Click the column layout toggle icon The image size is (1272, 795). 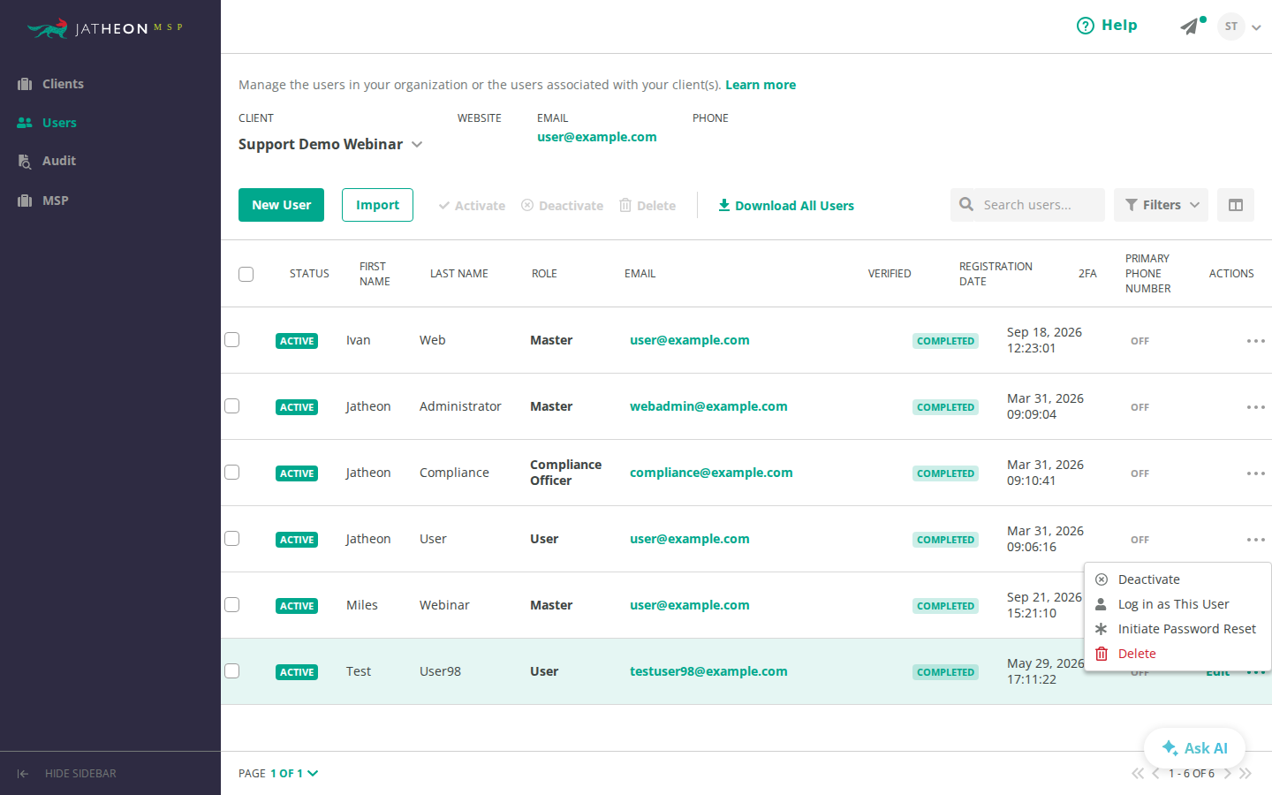click(1236, 205)
